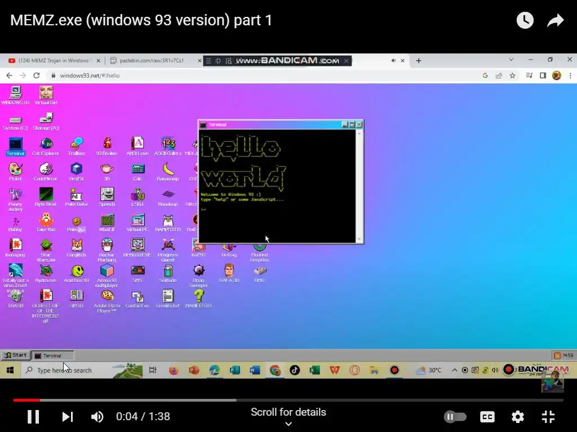Open a new Chrome tab

419,61
